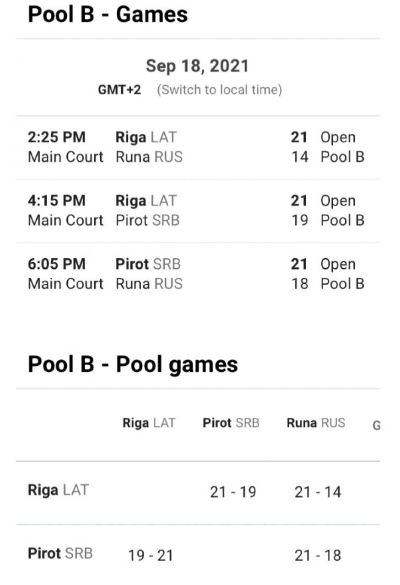Open the 21 - 14 result cell
400x585 pixels.
[x=318, y=492]
